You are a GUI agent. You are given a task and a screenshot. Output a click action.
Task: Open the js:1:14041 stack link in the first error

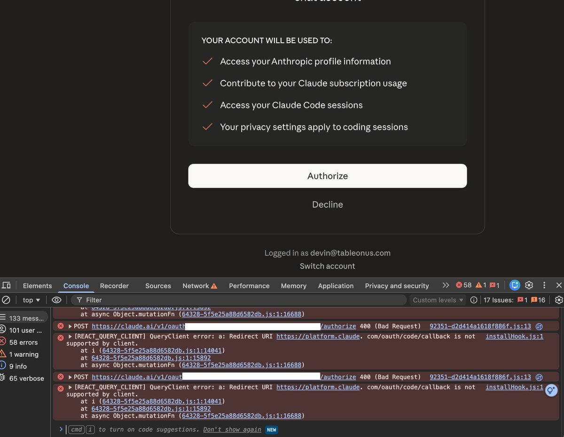162,350
